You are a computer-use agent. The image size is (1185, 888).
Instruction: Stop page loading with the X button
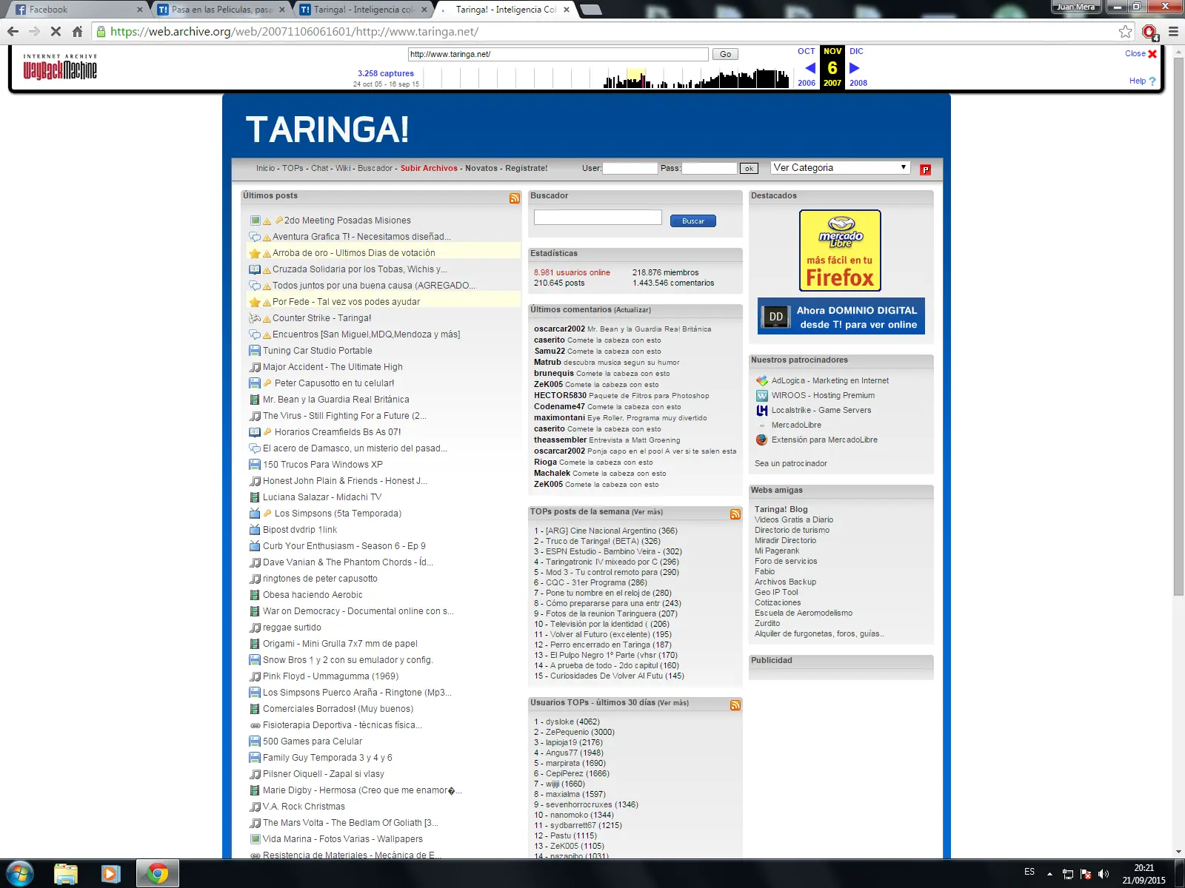[56, 31]
